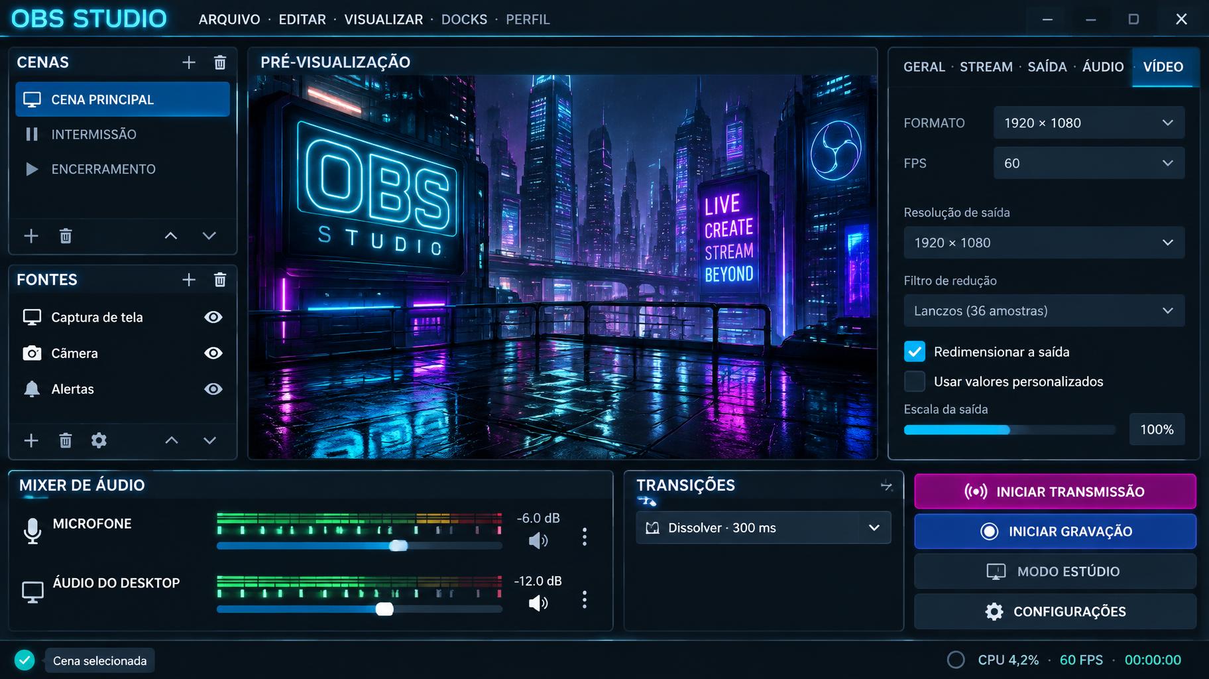
Task: Open Microfone three-dot options menu
Action: click(x=584, y=537)
